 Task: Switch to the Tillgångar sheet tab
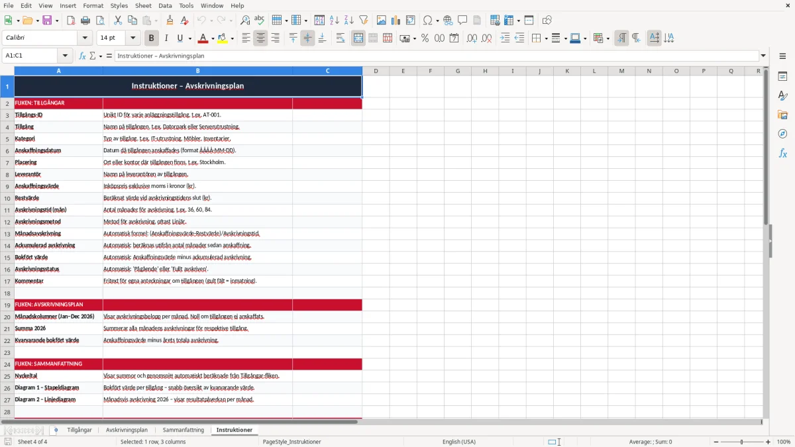79,430
